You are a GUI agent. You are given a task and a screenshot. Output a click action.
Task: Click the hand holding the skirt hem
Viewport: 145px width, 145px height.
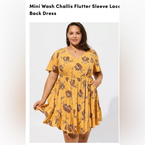[37, 104]
